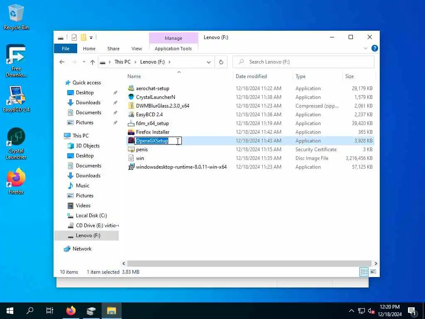Viewport: 425px width, 319px height.
Task: Show hidden system tray icons
Action: 351,311
